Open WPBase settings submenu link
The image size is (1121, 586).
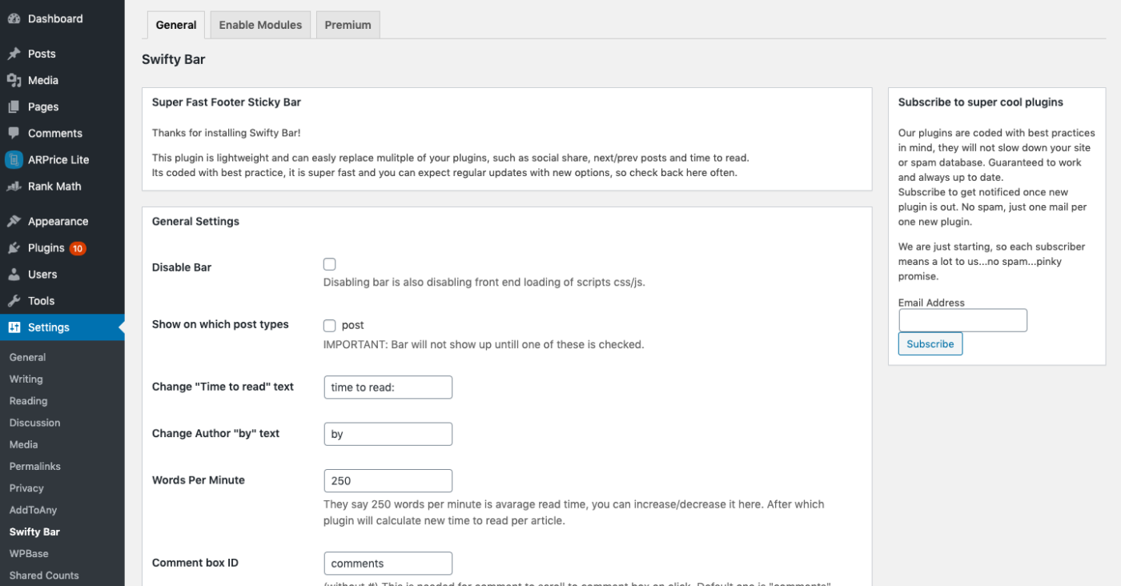click(29, 553)
